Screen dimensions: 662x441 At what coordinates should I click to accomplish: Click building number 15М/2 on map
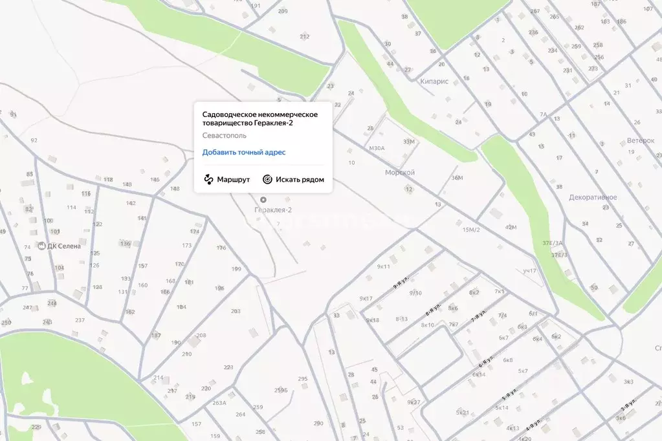coord(471,230)
